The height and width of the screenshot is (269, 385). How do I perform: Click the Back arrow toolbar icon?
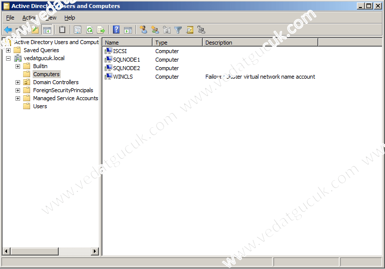coord(8,30)
